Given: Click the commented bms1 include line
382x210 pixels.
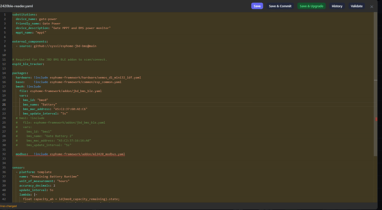Looking at the screenshot, I should (x=30, y=118).
